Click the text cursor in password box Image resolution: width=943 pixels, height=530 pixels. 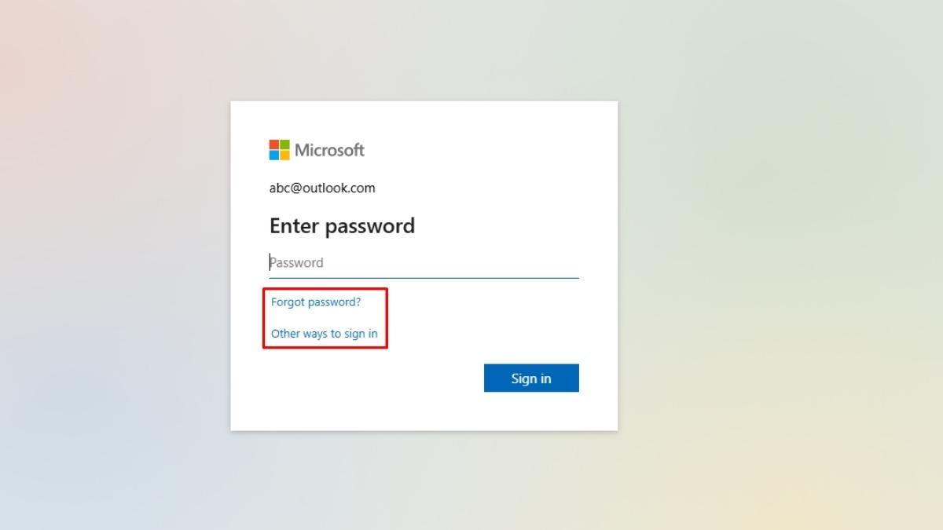270,262
